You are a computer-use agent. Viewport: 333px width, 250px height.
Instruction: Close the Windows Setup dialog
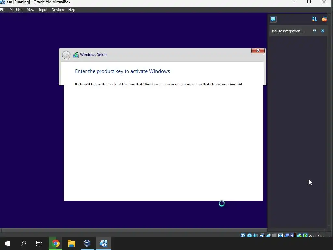point(258,50)
